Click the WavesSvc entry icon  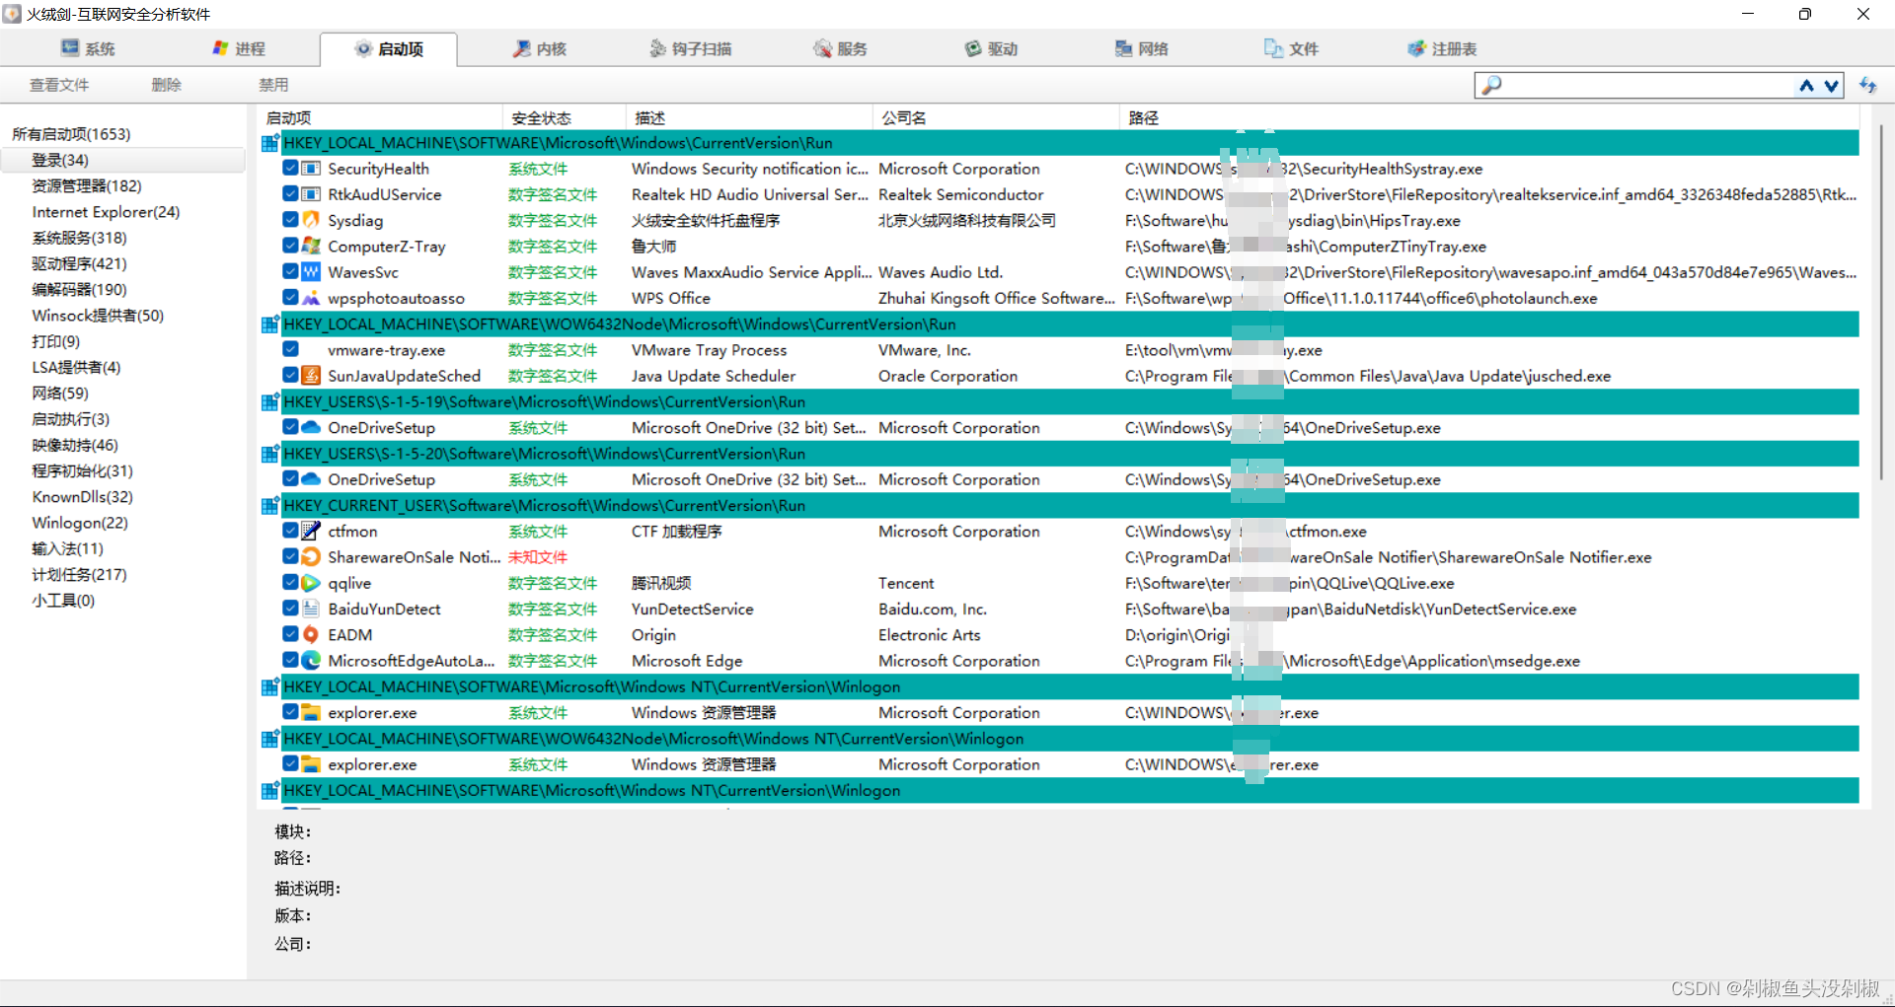[311, 271]
